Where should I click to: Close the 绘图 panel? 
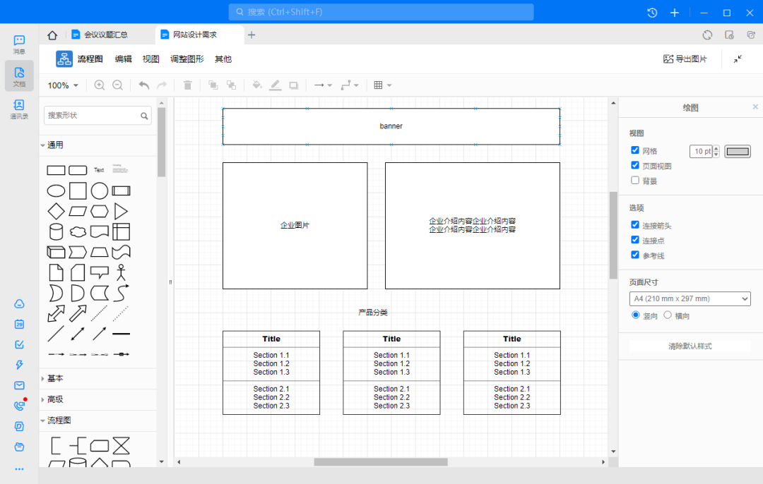[x=755, y=107]
